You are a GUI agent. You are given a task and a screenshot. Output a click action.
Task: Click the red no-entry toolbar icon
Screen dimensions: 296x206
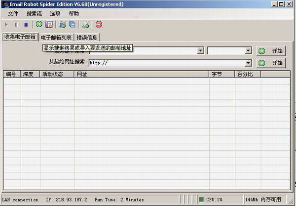point(99,24)
